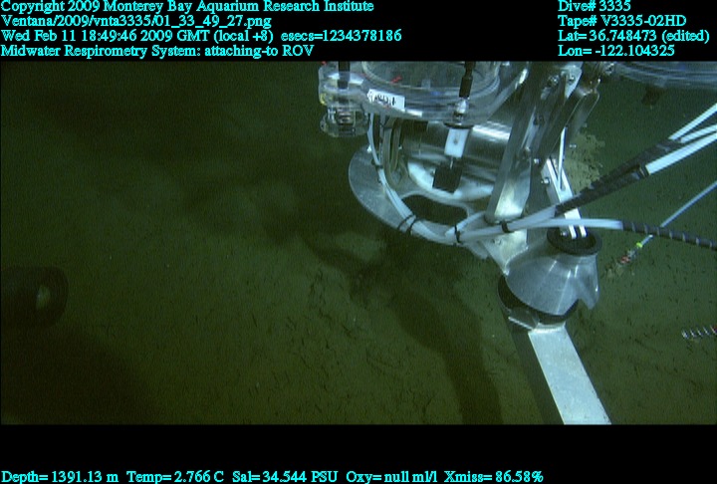Click the Ventana file path line
The width and height of the screenshot is (717, 484).
(x=136, y=21)
